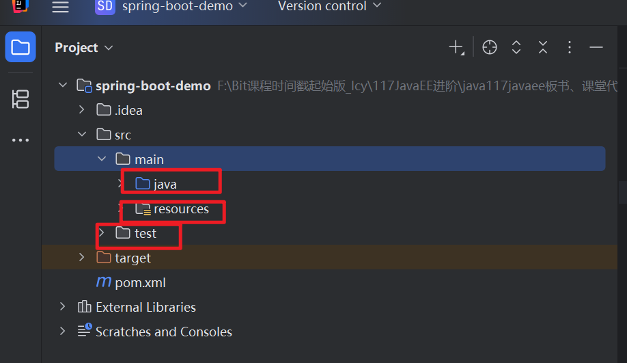The width and height of the screenshot is (627, 363).
Task: Expand the target folder
Action: click(x=81, y=257)
